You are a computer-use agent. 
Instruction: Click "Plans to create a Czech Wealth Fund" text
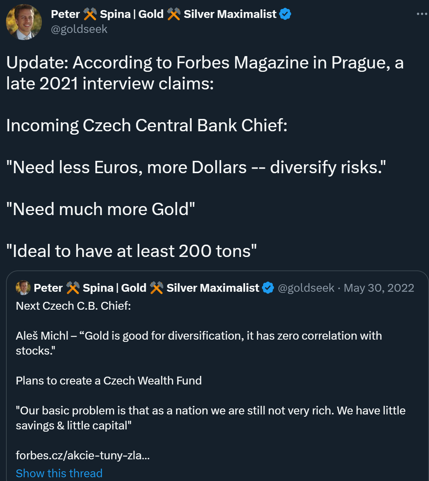[x=109, y=380]
